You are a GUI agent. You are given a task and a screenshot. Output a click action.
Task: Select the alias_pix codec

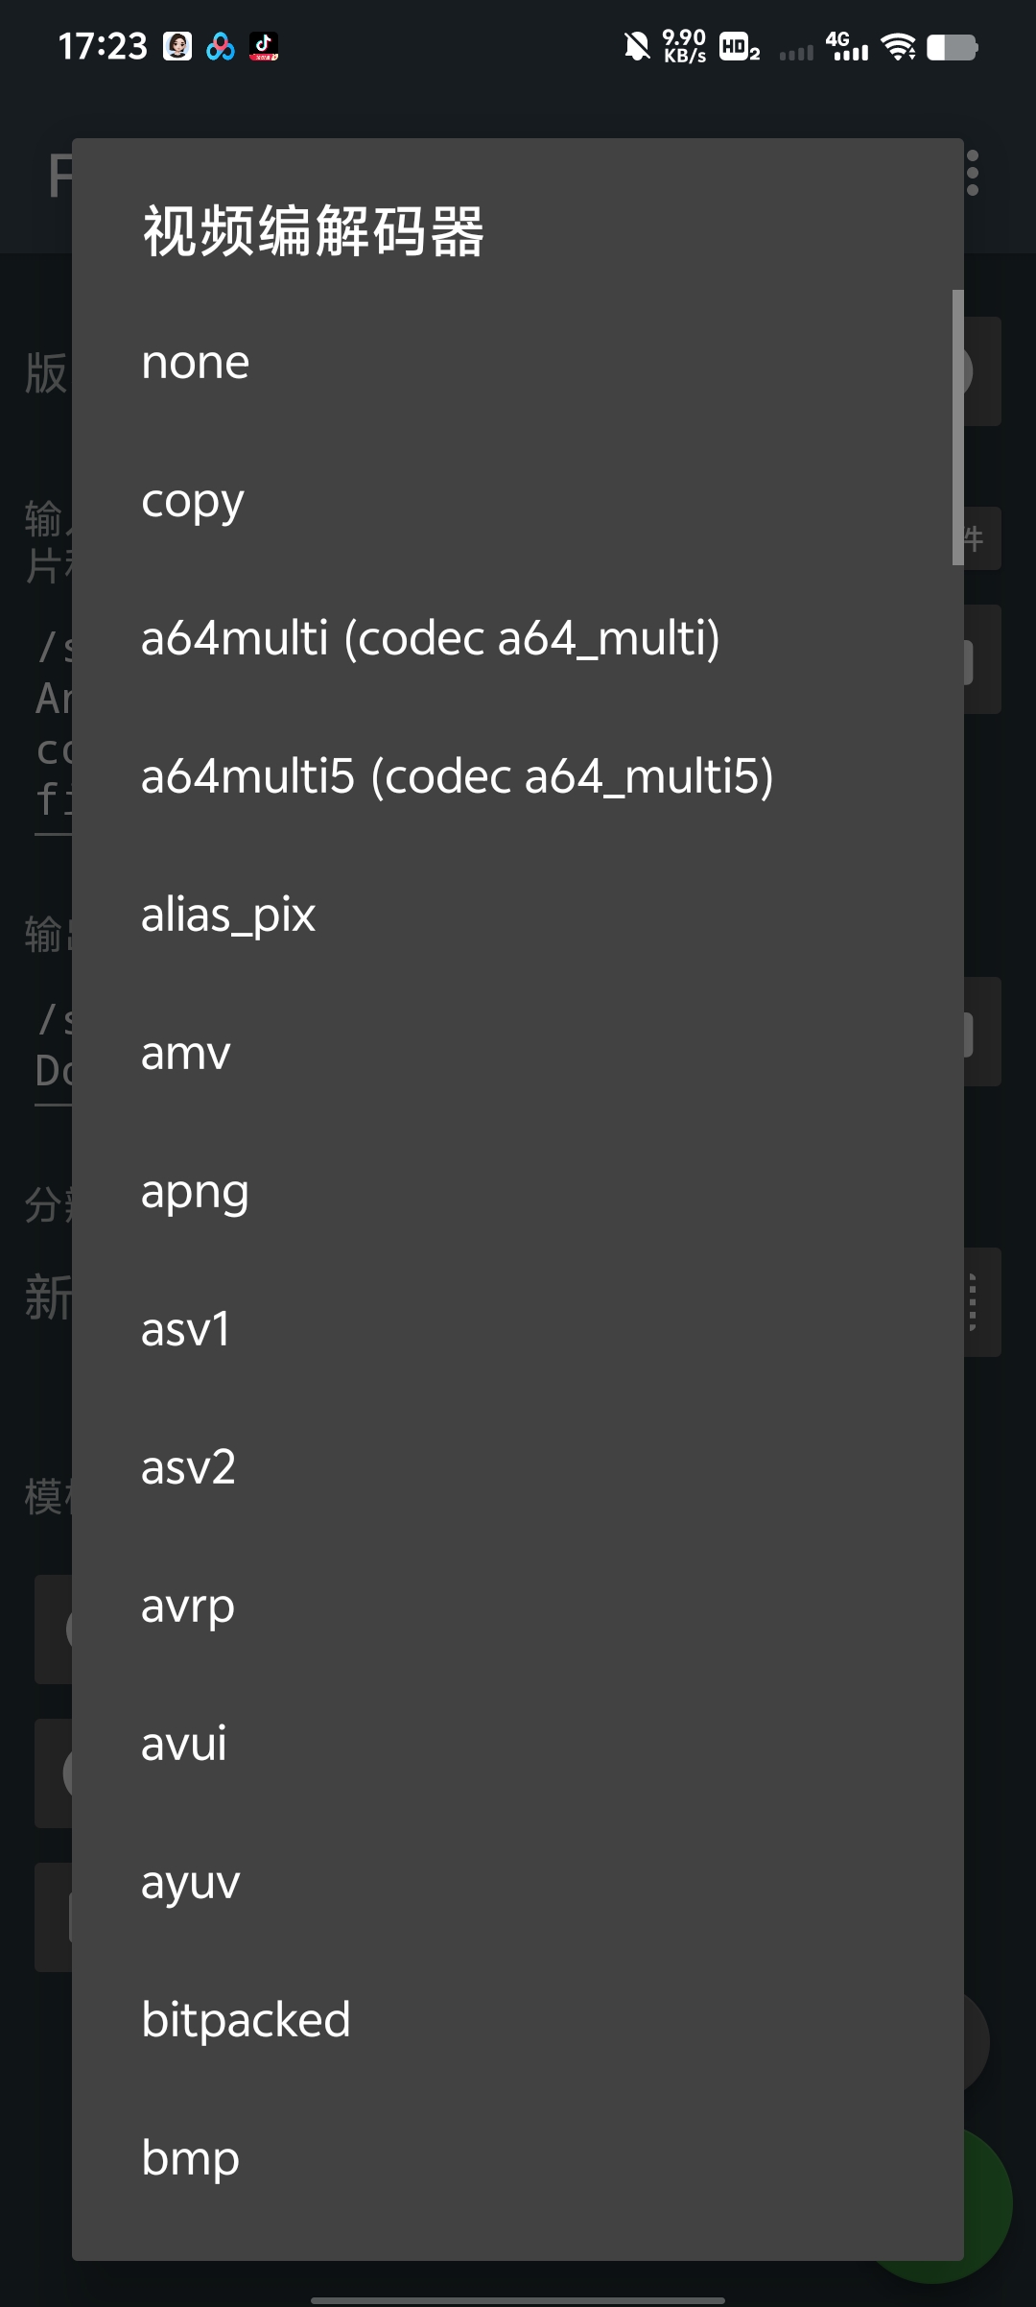pos(518,916)
